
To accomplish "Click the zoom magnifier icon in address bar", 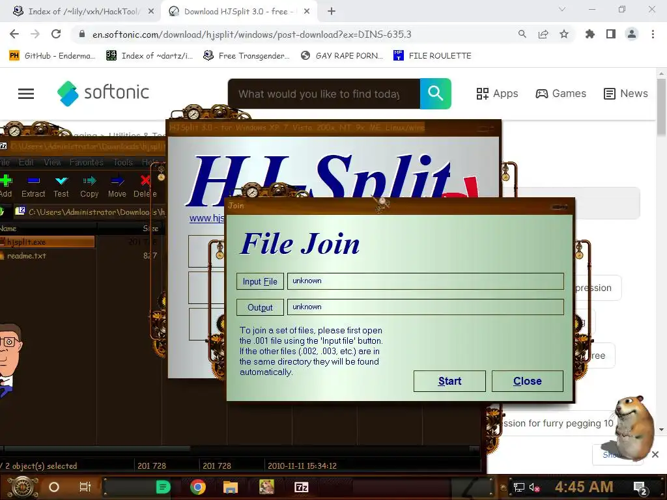I will coord(522,34).
